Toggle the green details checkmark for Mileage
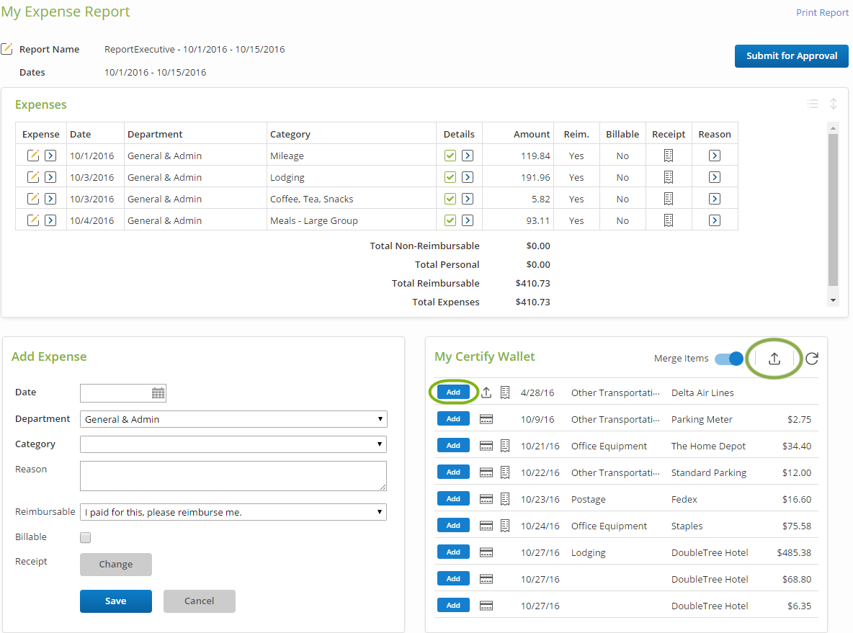 click(450, 155)
